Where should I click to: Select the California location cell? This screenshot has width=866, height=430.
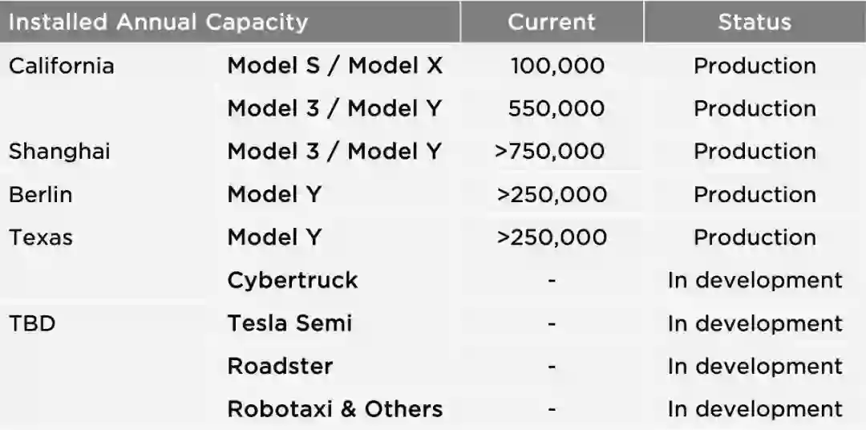tap(62, 66)
